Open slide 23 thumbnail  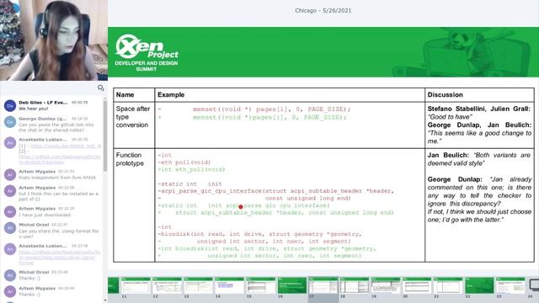point(511,285)
